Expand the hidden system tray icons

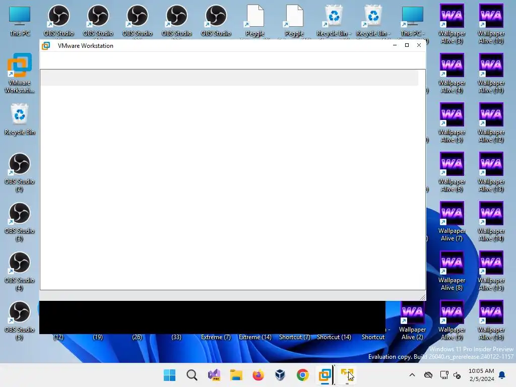412,375
